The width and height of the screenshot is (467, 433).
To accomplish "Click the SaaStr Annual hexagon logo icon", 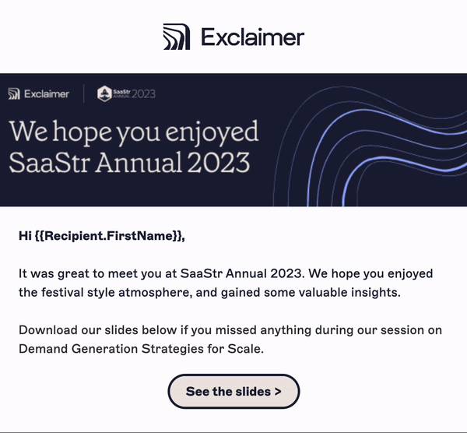I will [x=104, y=94].
